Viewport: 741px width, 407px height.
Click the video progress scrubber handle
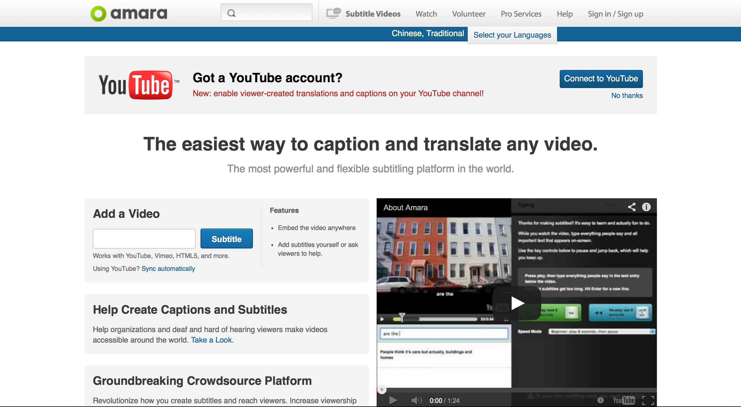pyautogui.click(x=382, y=389)
